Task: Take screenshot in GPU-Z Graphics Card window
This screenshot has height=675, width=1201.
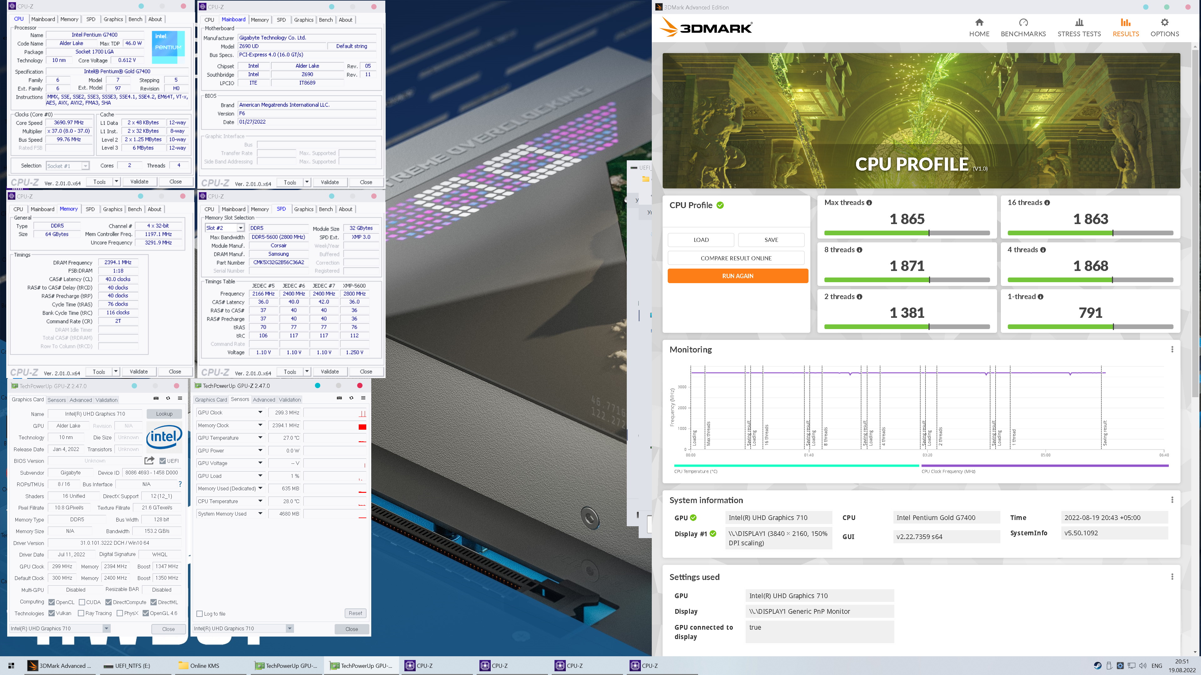Action: tap(156, 398)
